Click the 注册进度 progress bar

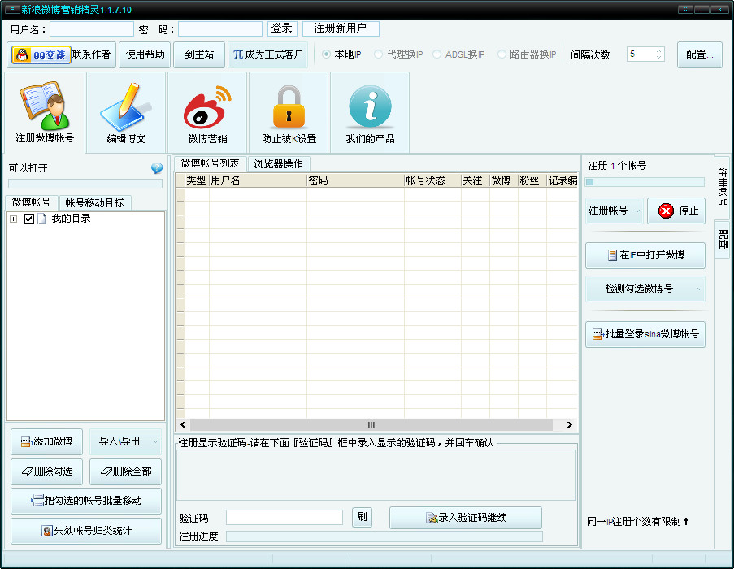pos(384,536)
